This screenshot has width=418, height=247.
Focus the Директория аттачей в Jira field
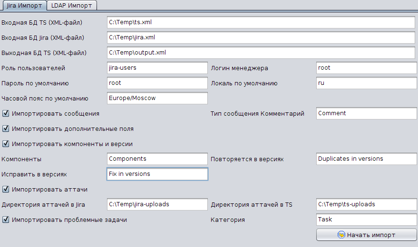157,204
